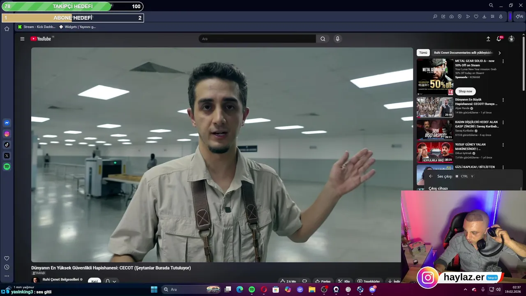The image size is (526, 296).
Task: Open the YouTube upload icon
Action: pyautogui.click(x=488, y=39)
